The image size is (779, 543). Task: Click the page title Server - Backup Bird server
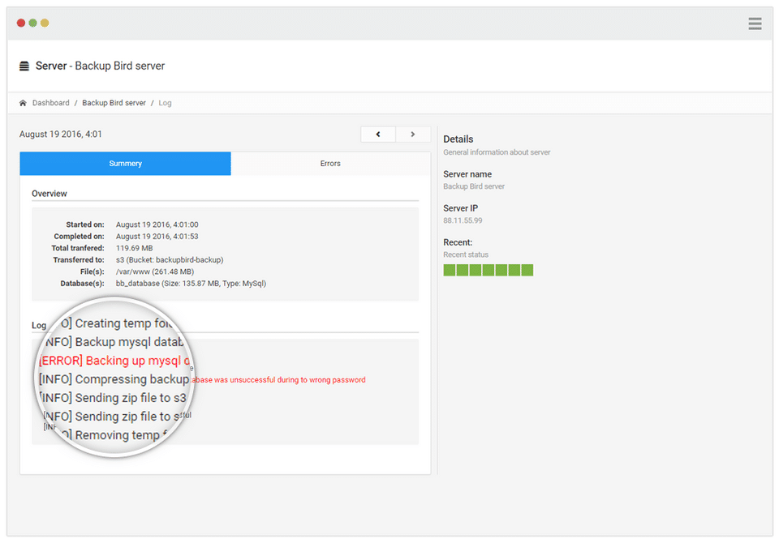pyautogui.click(x=100, y=66)
